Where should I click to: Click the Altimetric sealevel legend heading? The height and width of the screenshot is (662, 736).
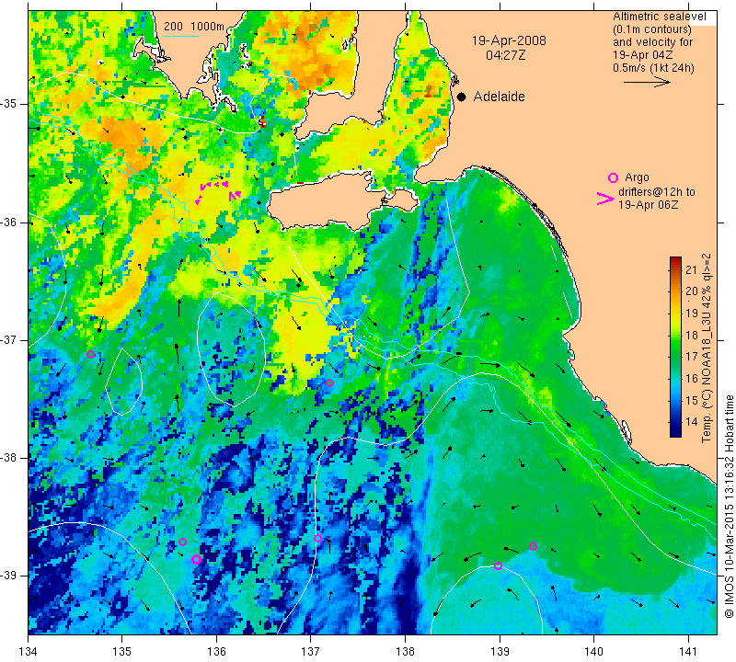(660, 17)
